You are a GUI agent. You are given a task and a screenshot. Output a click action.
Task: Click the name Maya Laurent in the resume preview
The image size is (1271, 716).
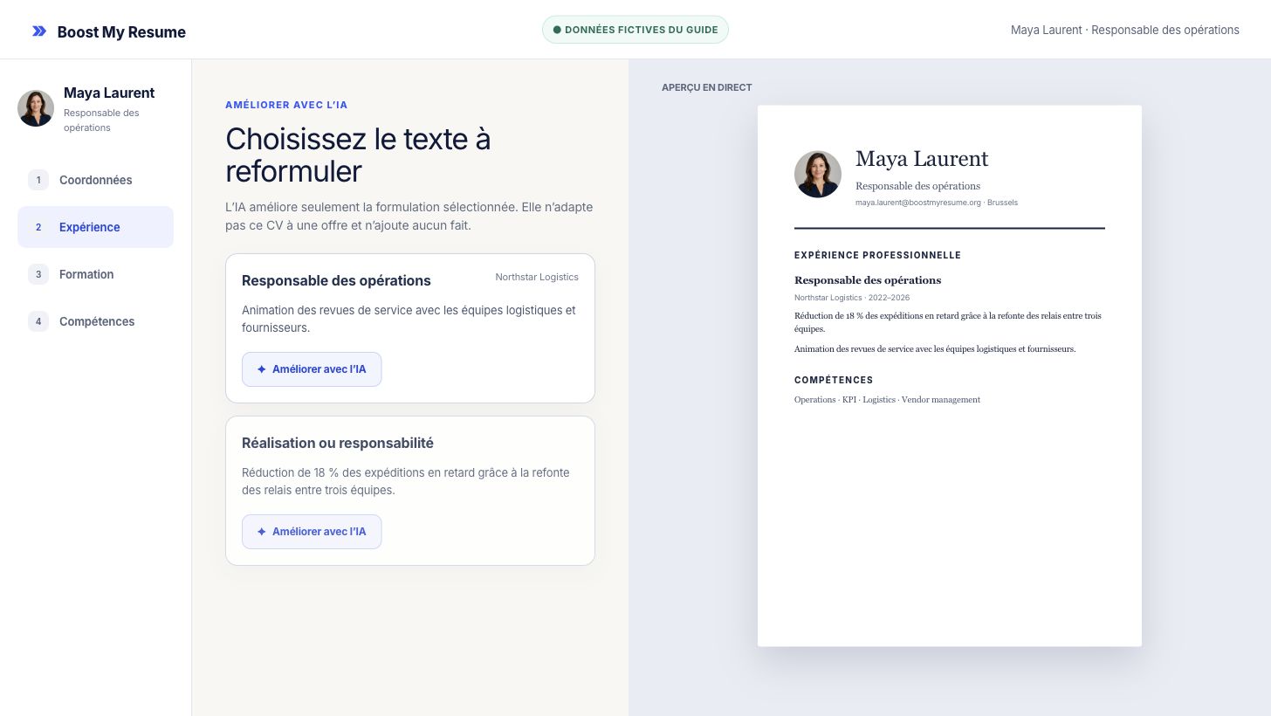922,159
